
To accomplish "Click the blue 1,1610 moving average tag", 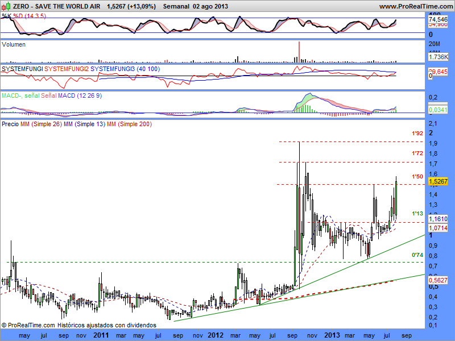I will click(x=438, y=219).
